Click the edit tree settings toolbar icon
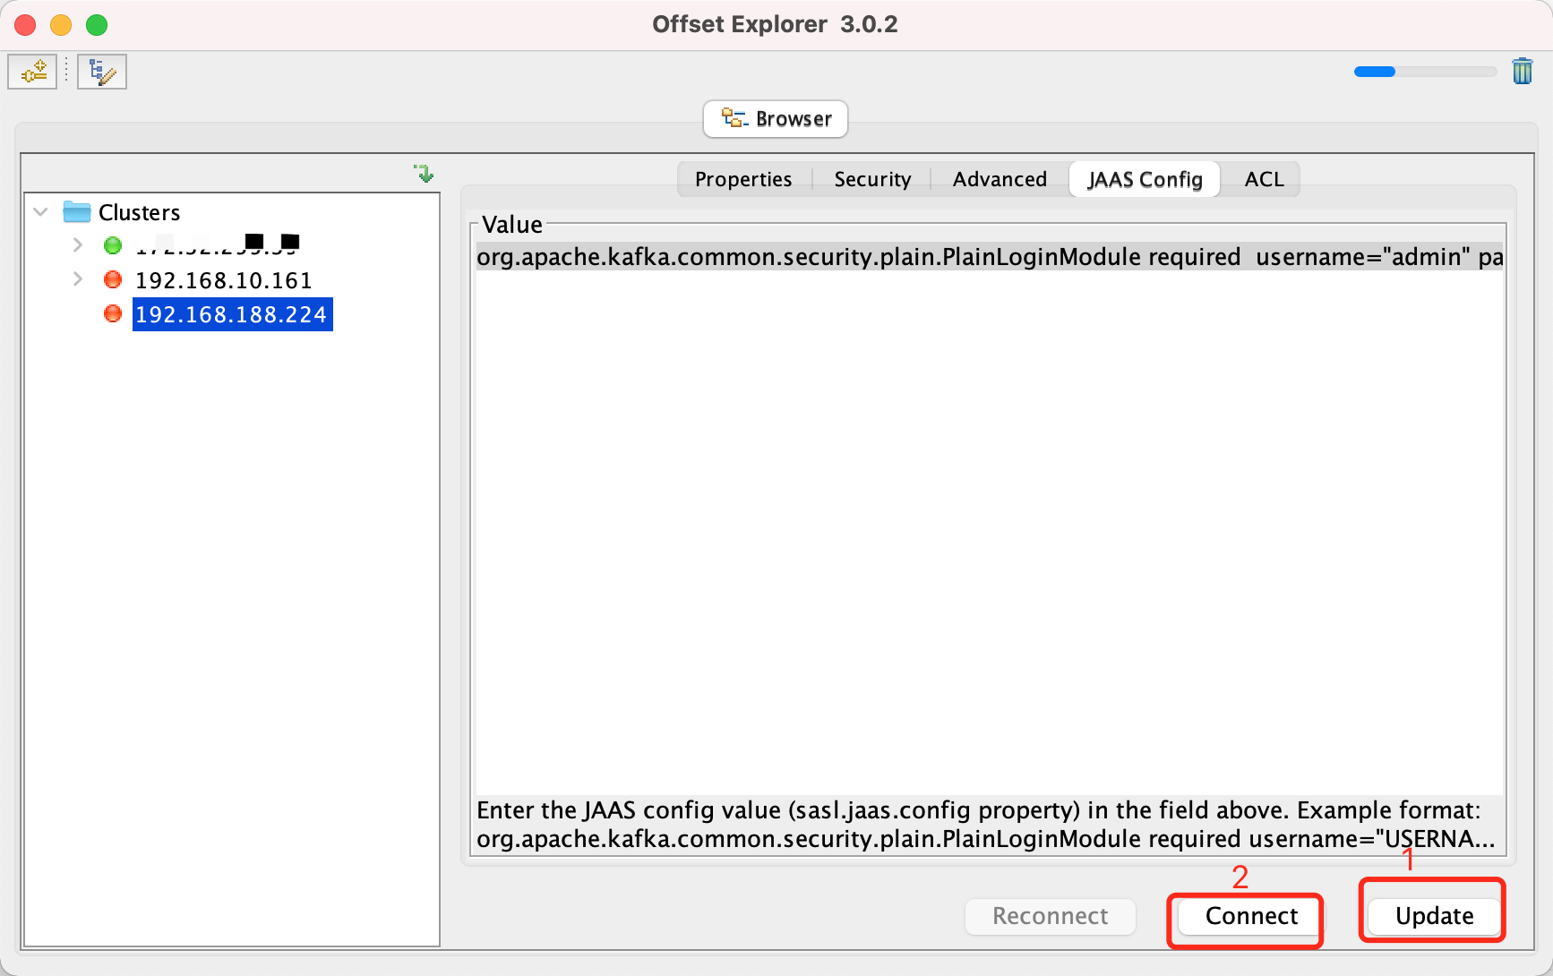 [102, 72]
